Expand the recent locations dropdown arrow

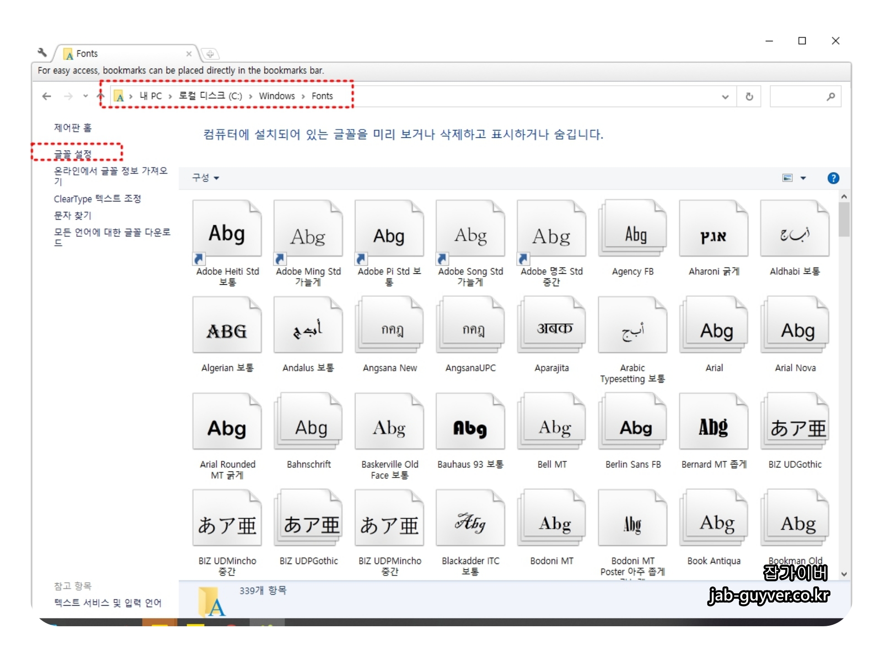[x=85, y=96]
